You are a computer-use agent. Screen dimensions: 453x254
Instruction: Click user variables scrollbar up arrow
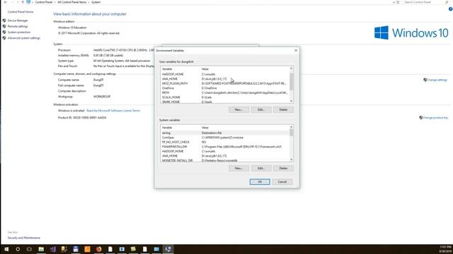(291, 68)
